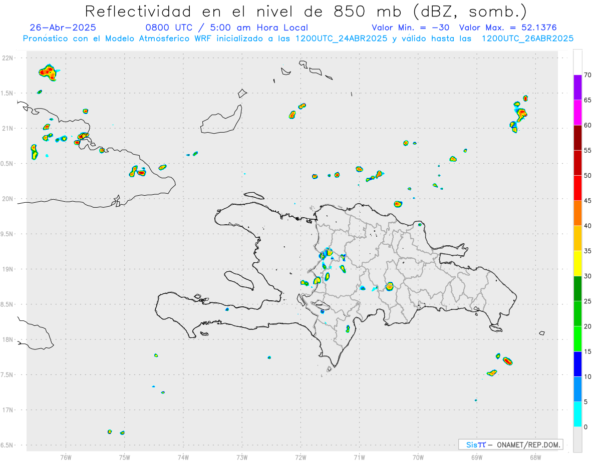Image resolution: width=601 pixels, height=464 pixels.
Task: Click the '55' colorbar tick label
Action: pyautogui.click(x=588, y=150)
